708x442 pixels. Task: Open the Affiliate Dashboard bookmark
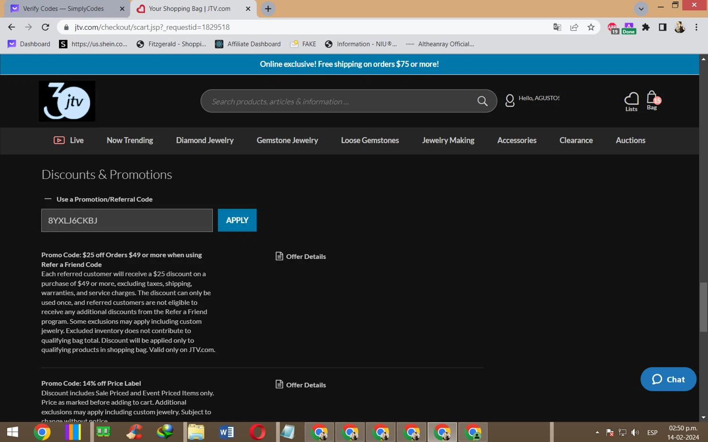(248, 44)
